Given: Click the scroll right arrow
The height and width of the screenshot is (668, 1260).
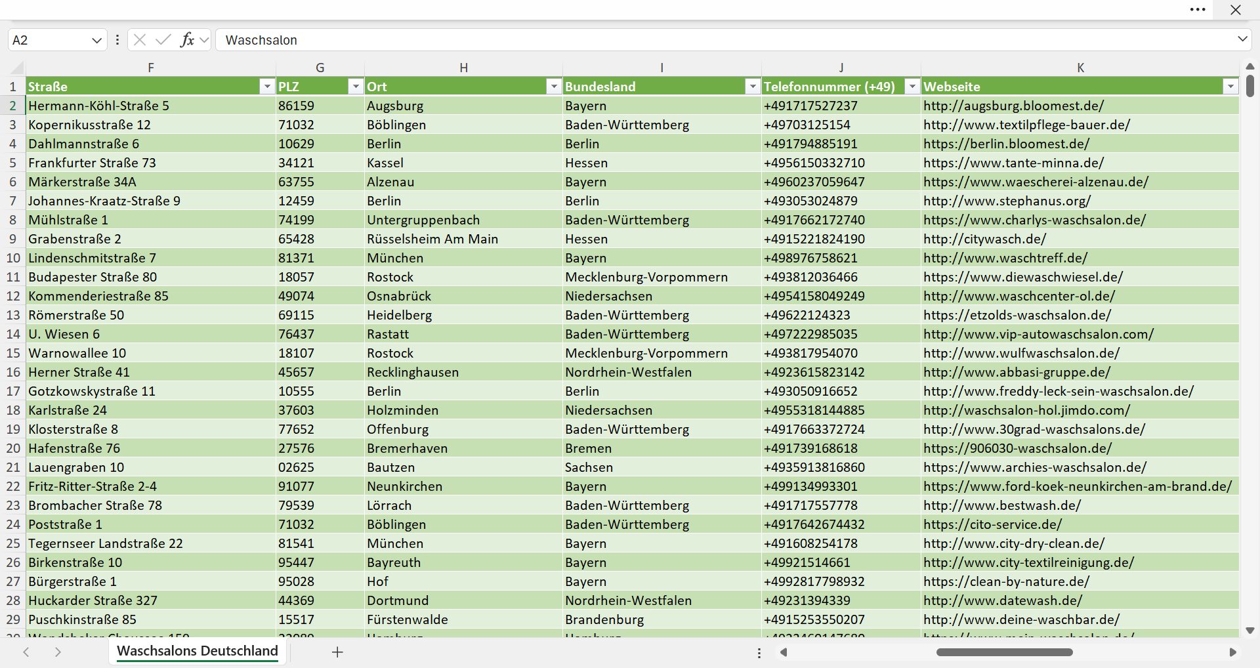Looking at the screenshot, I should (x=1232, y=652).
